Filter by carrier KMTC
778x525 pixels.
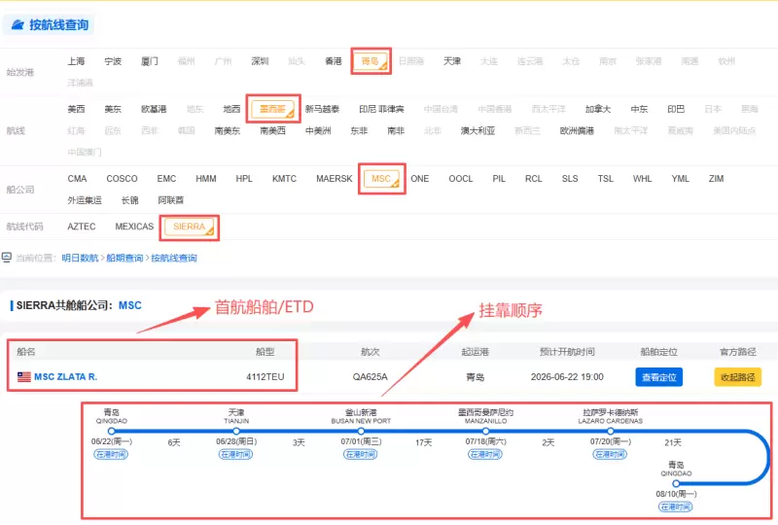pyautogui.click(x=284, y=179)
